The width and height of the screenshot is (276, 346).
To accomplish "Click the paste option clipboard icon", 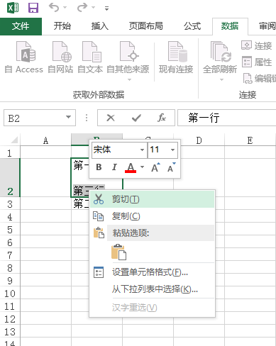I will coord(118,252).
